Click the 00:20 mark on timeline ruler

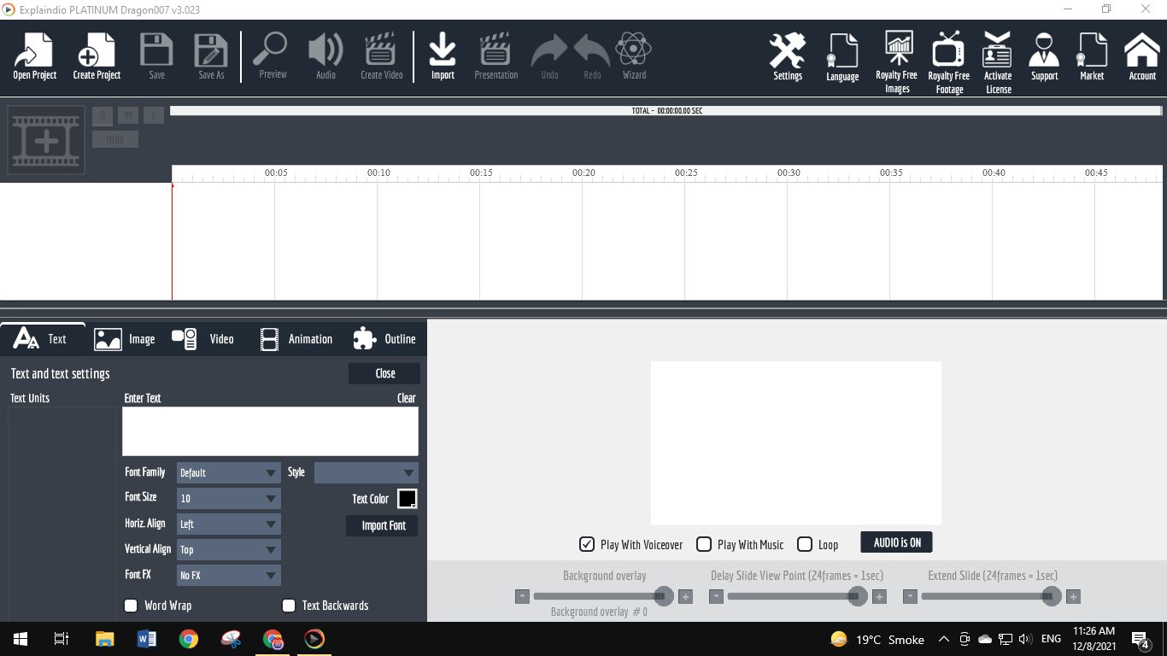coord(583,173)
